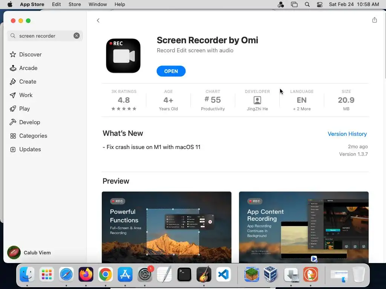Click the App Store Dock icon
Viewport: 386px width, 289px height.
(125, 274)
